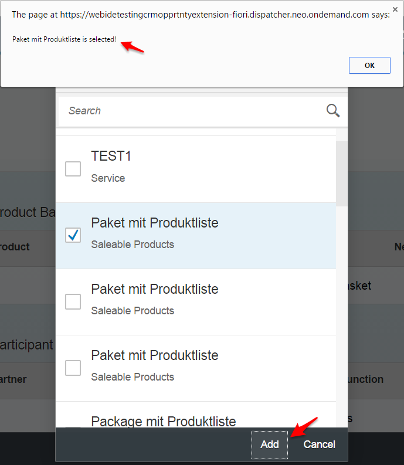Click OK in the alert dialog
The width and height of the screenshot is (404, 465).
click(x=369, y=65)
